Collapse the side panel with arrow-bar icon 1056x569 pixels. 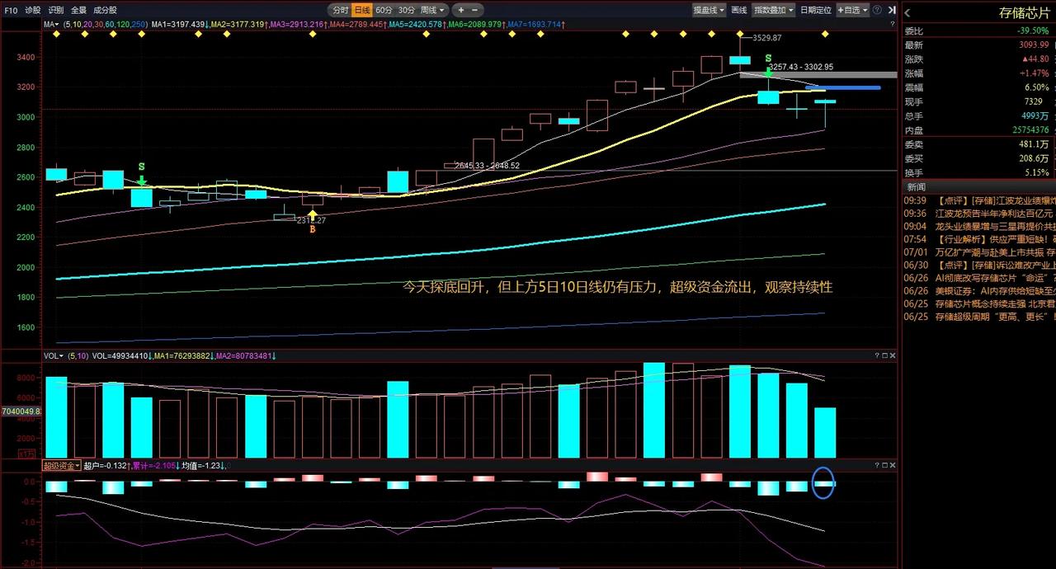pos(892,10)
